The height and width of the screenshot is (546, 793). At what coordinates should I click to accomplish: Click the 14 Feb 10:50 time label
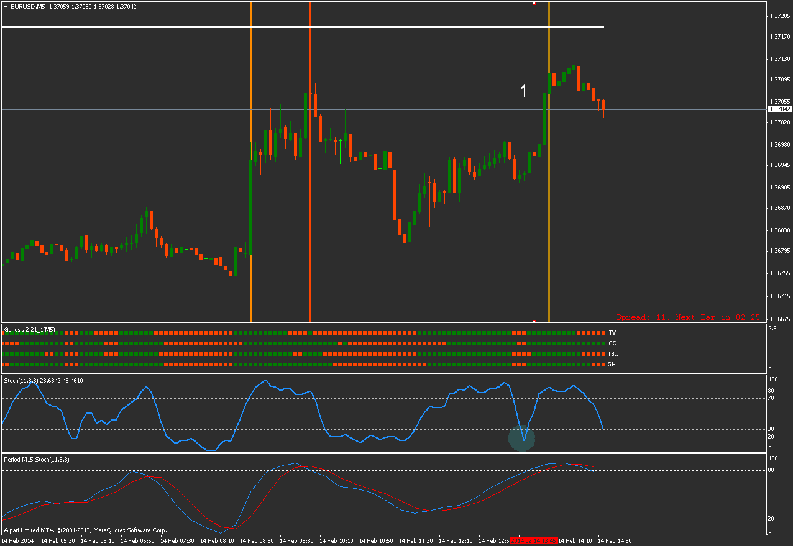tap(376, 541)
